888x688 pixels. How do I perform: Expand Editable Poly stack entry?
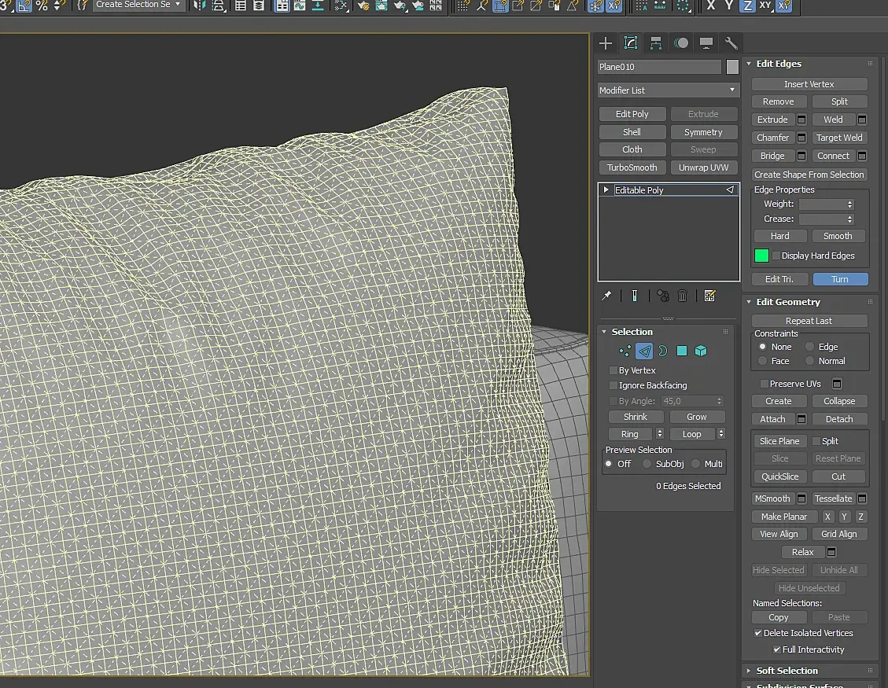click(606, 189)
